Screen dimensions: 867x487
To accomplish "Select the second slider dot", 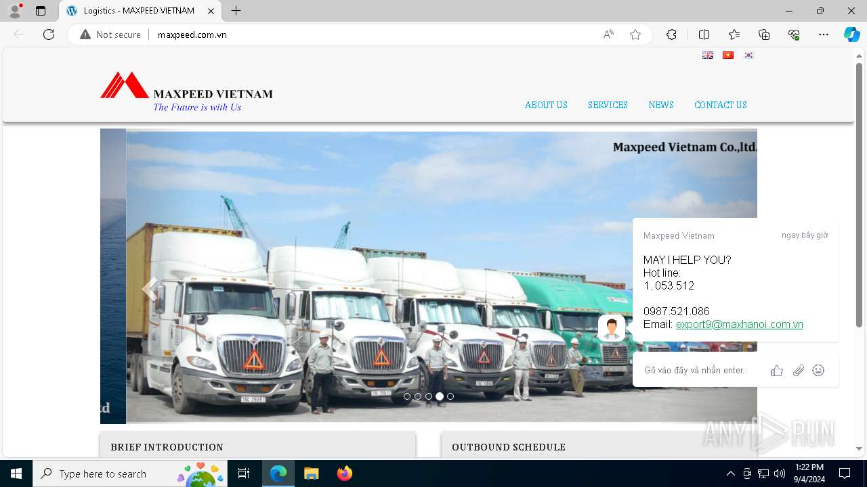I will coord(418,396).
